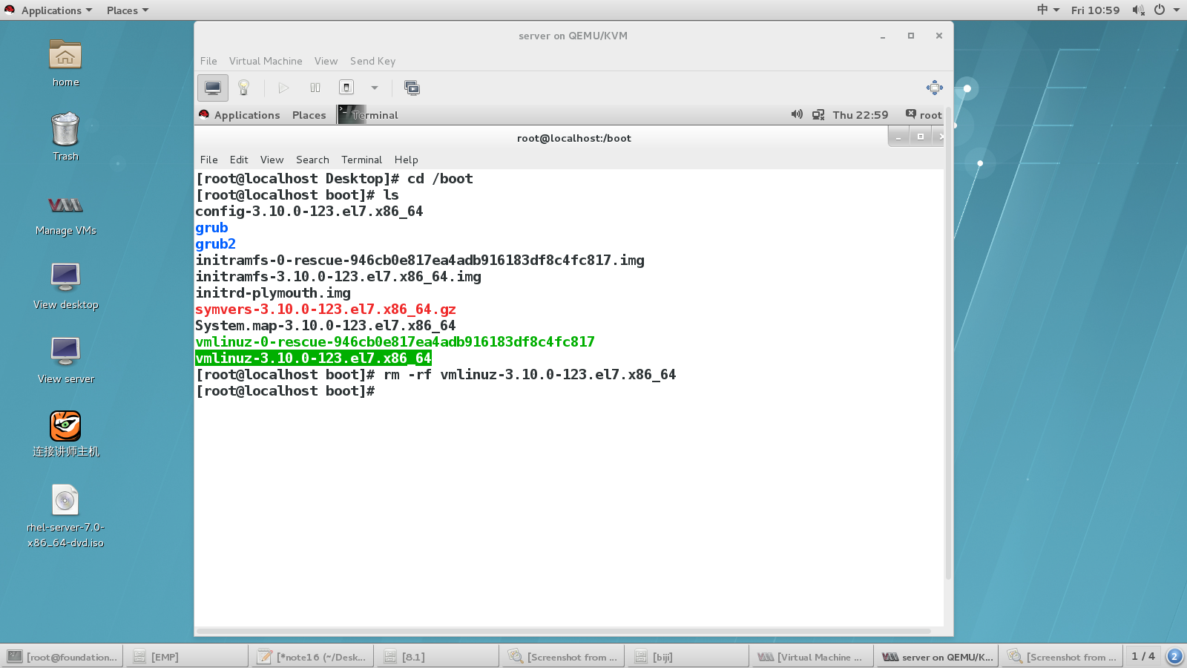This screenshot has height=668, width=1187.
Task: Switch to *note16 taskbar window
Action: pyautogui.click(x=312, y=657)
